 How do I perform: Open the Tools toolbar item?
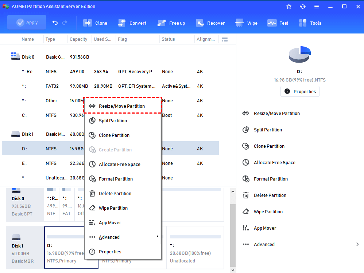click(310, 23)
